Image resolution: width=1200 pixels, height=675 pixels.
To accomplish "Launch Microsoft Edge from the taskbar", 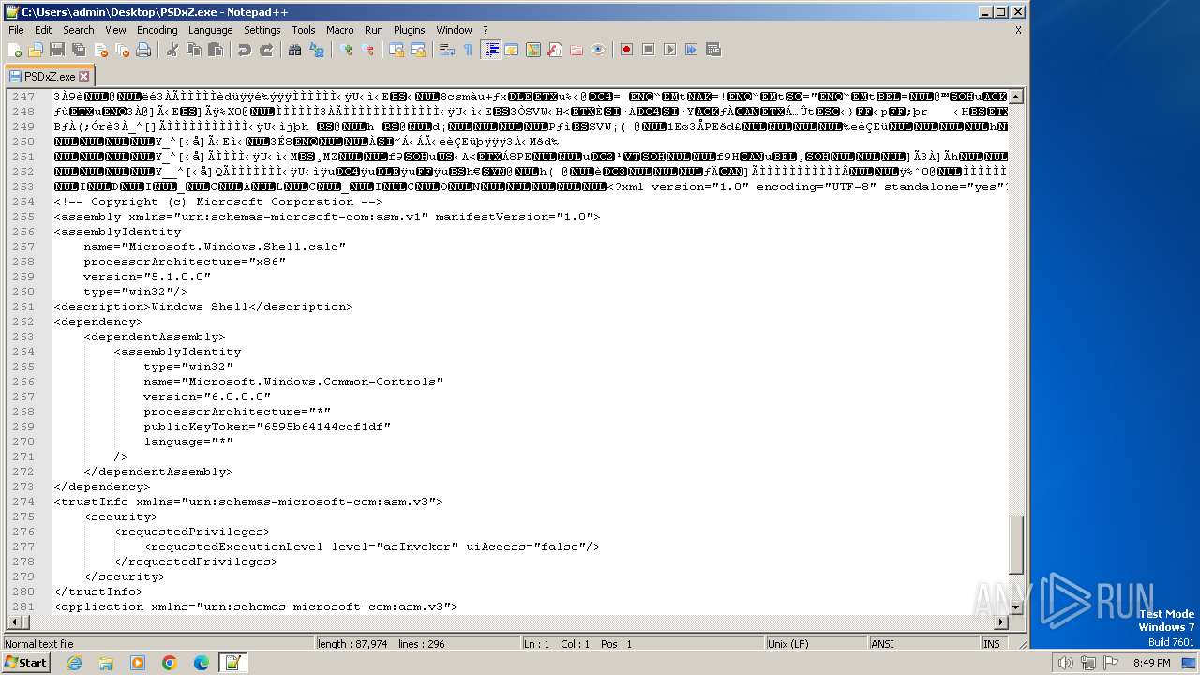I will click(201, 663).
